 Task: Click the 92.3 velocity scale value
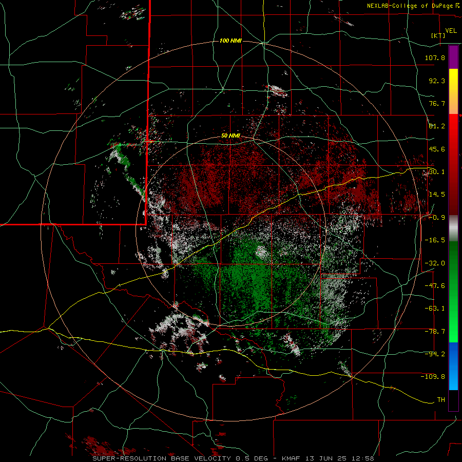pyautogui.click(x=437, y=81)
